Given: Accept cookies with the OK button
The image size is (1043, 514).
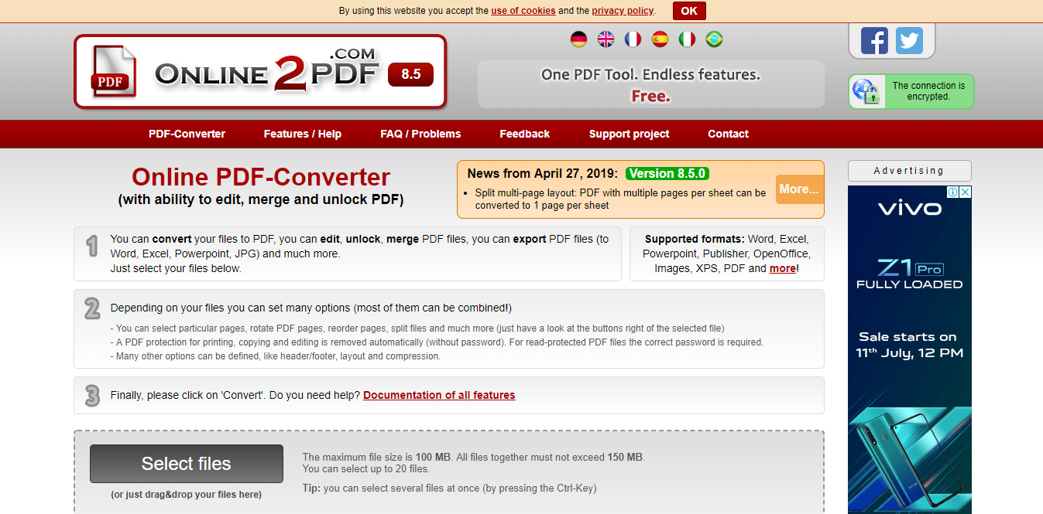Looking at the screenshot, I should [x=689, y=11].
